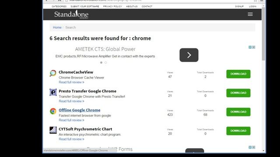Click the CYTSoft Psychrometric Chart icon

click(53, 130)
